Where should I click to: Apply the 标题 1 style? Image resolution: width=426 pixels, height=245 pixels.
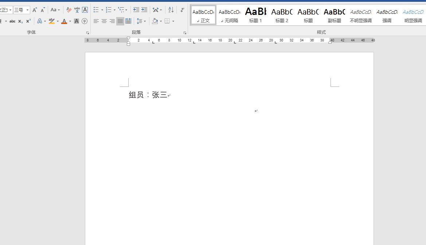point(255,15)
